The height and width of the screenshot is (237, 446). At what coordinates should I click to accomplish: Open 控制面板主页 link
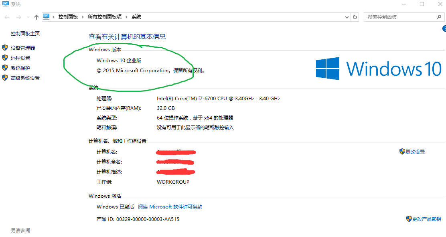pyautogui.click(x=25, y=34)
